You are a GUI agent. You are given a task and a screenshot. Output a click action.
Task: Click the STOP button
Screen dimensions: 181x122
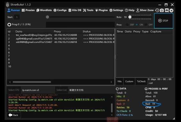pos(163,21)
